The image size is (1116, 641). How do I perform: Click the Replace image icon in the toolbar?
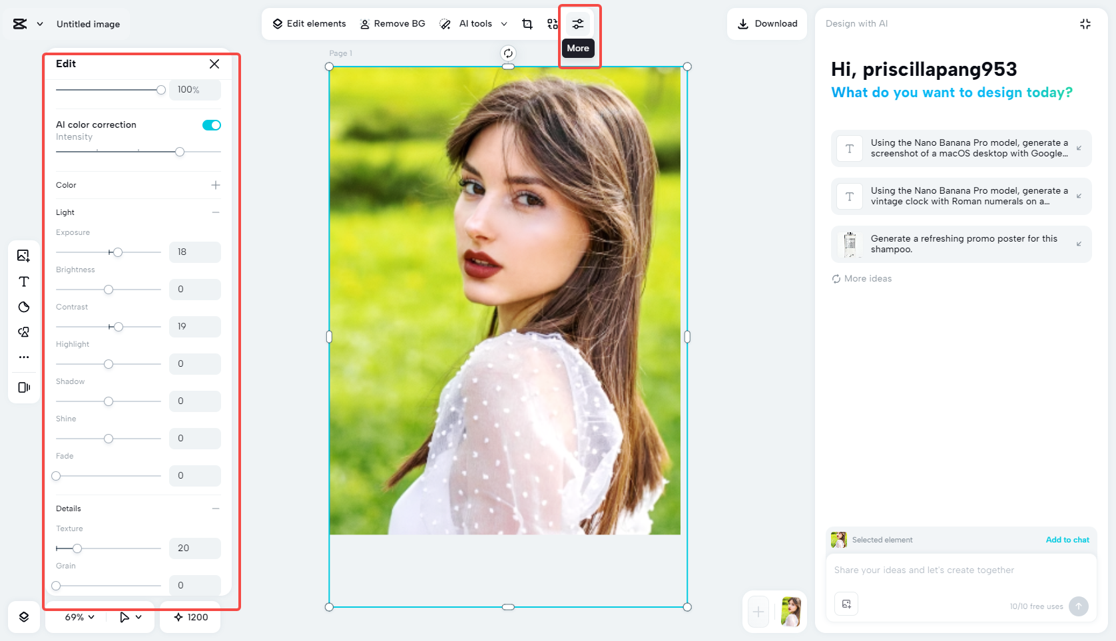[553, 23]
